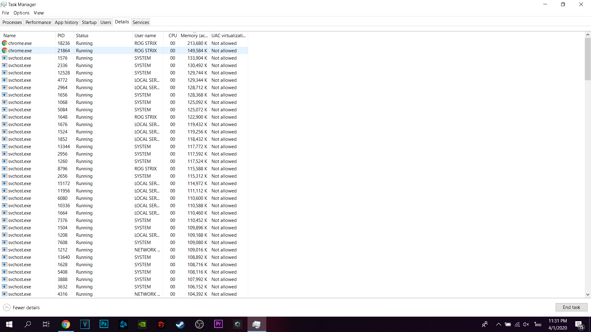This screenshot has height=332, width=591.
Task: Open the notification center icon
Action: click(579, 324)
